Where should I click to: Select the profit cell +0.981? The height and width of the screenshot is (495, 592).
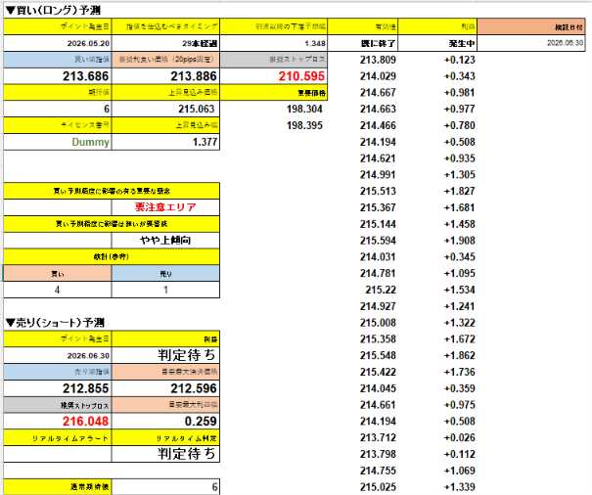(x=460, y=93)
